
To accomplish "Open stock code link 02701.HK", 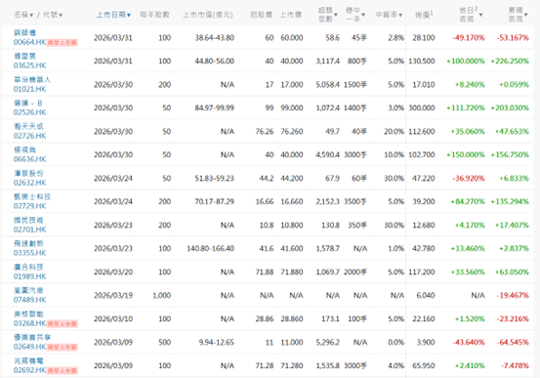I will coord(29,230).
